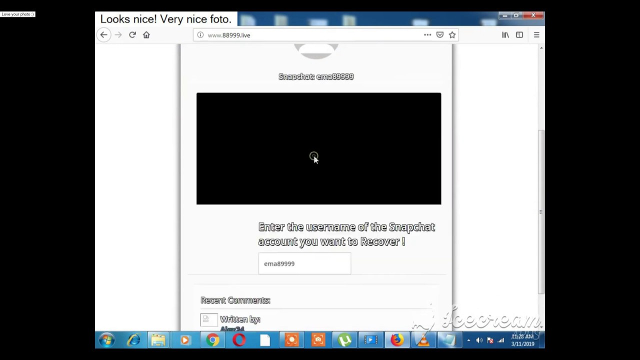Screen dimensions: 640x360
Task: Go back to the previous page
Action: 103,35
